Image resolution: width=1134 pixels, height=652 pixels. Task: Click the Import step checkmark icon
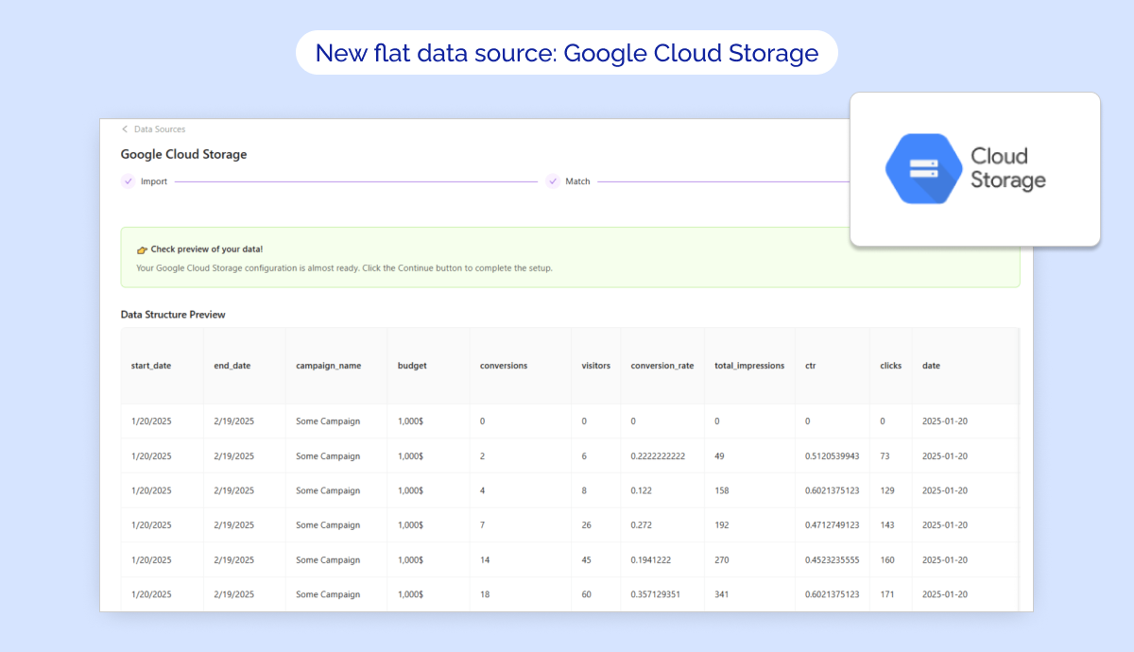click(x=129, y=181)
